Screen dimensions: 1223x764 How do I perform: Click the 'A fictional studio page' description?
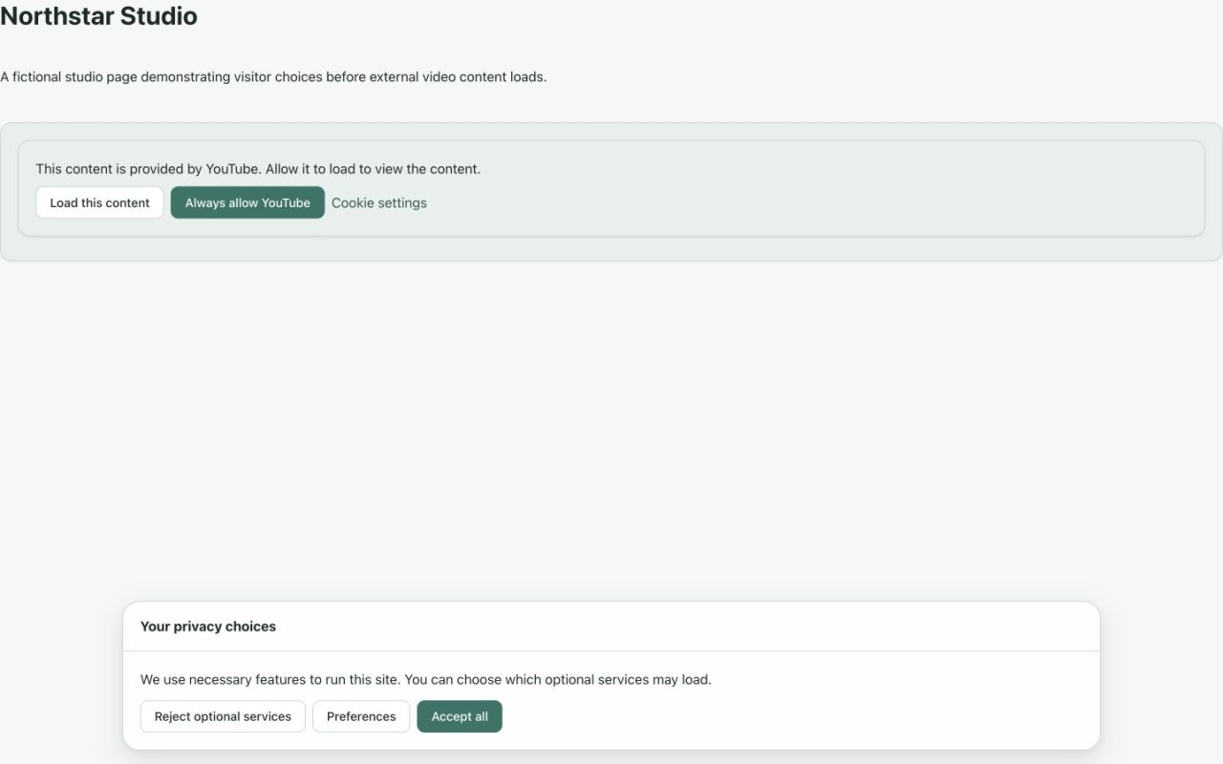coord(273,76)
